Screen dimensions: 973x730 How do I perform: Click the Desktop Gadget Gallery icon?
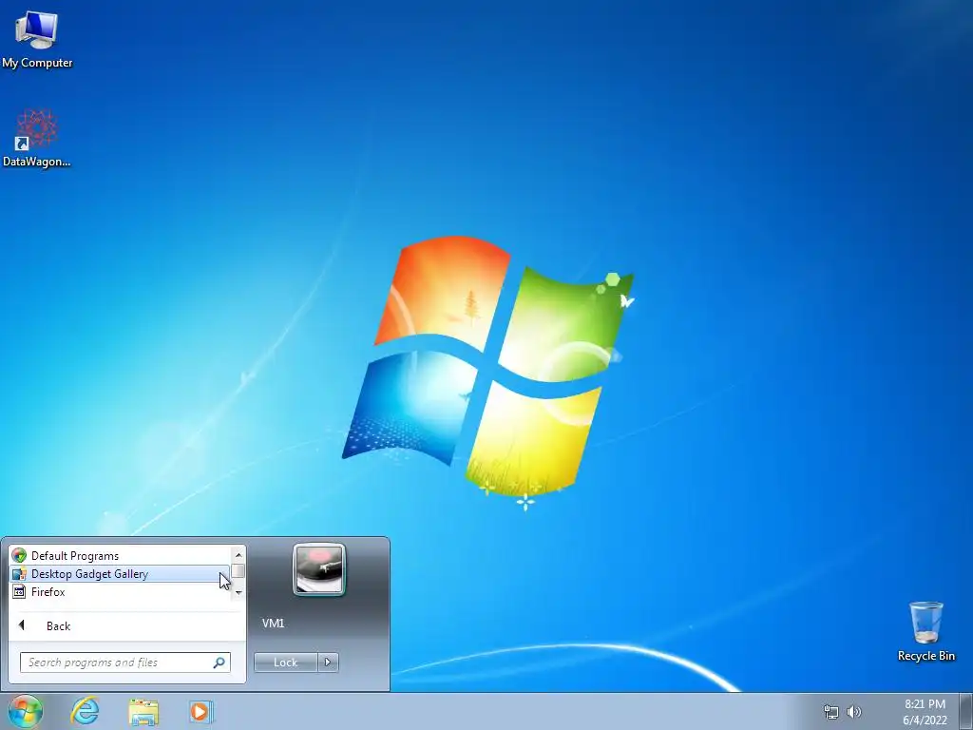tap(19, 574)
